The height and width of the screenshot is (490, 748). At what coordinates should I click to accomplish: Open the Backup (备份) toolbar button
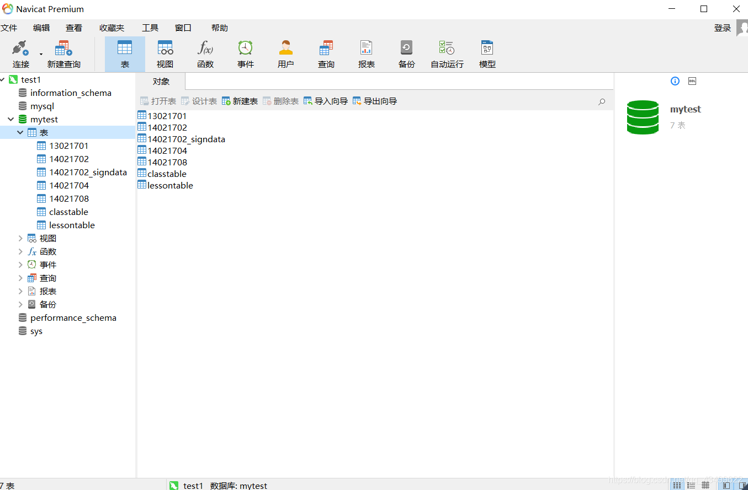(407, 54)
